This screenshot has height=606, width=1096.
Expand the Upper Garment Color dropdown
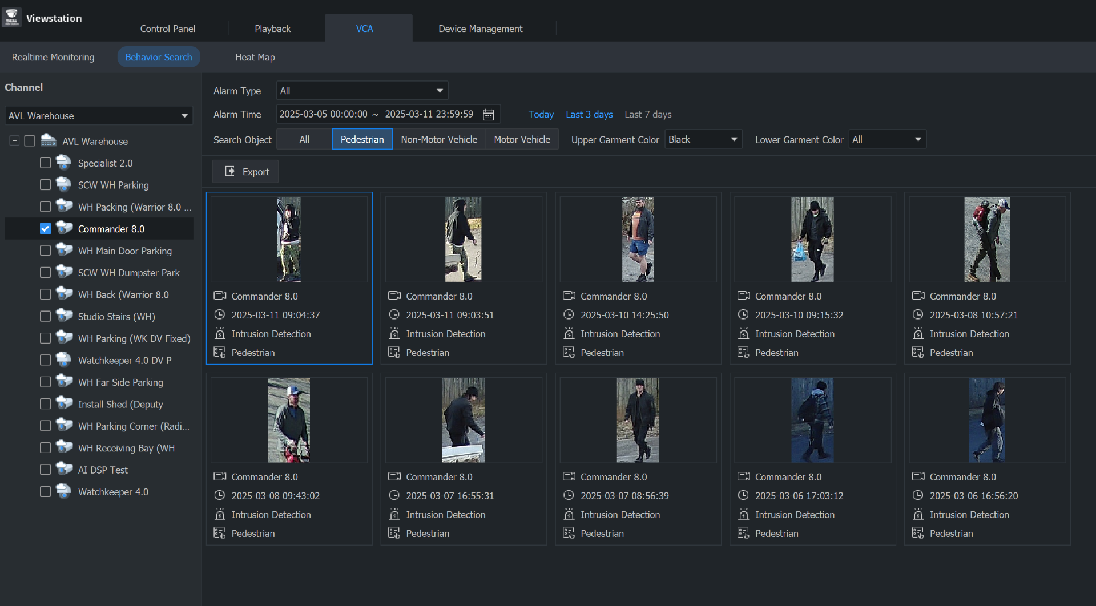[703, 140]
